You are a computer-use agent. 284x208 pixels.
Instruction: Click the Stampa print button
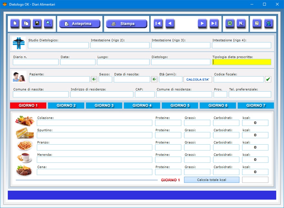(x=127, y=24)
